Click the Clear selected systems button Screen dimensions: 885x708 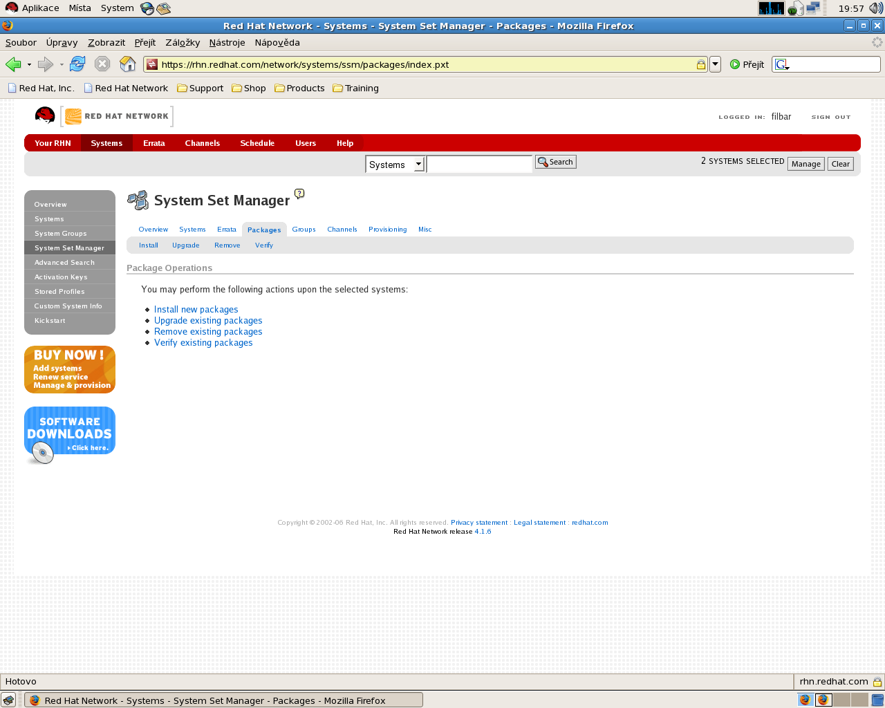pyautogui.click(x=841, y=164)
